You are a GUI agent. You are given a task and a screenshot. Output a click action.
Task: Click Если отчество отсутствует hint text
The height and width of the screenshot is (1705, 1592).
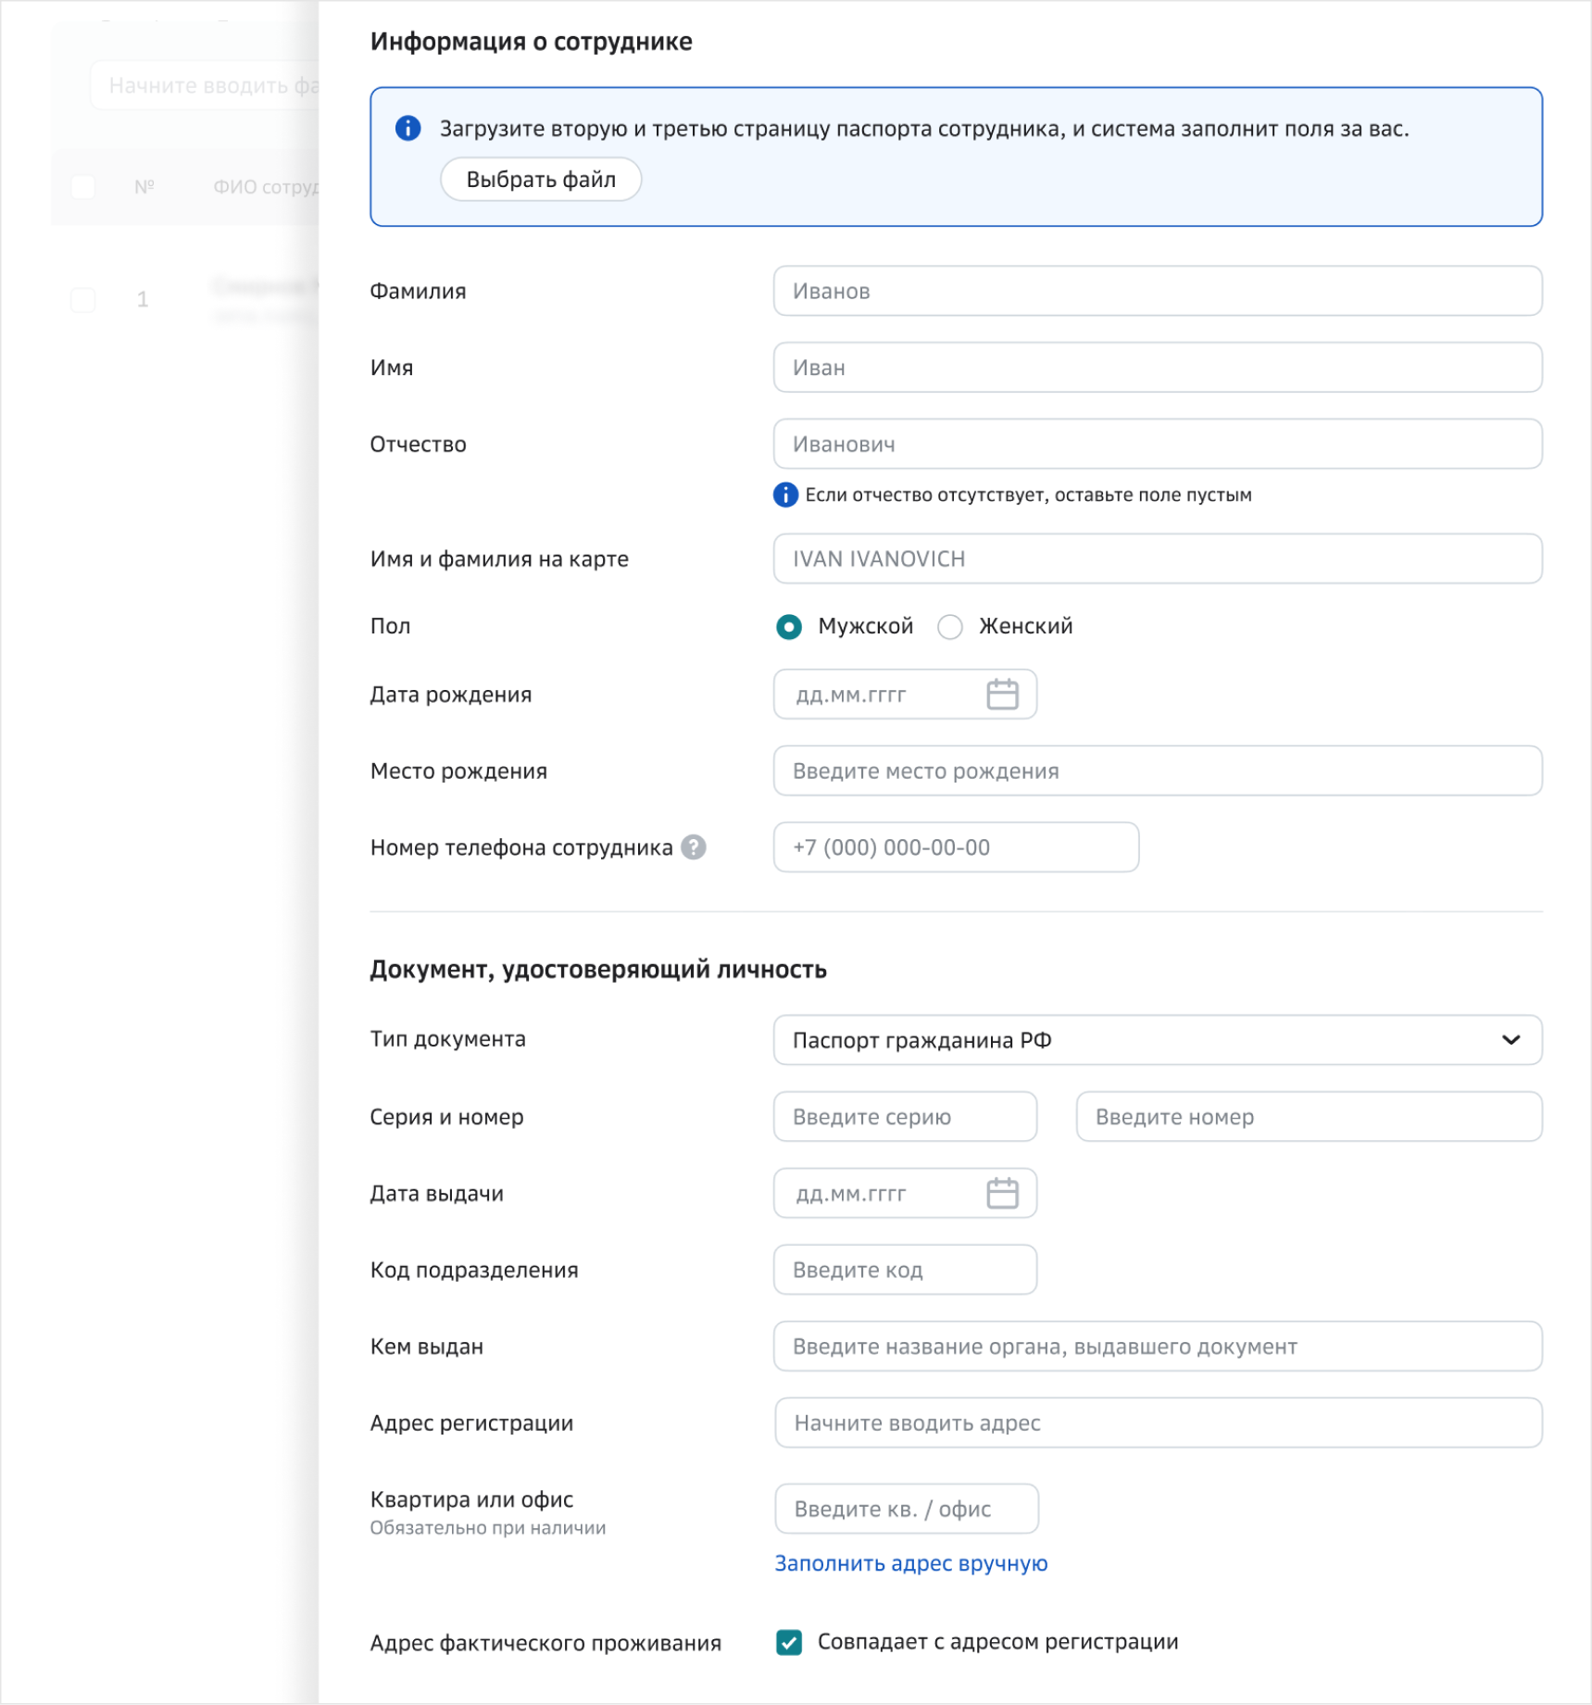pyautogui.click(x=1028, y=495)
